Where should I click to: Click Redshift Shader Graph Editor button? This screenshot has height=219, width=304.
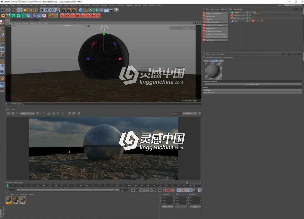click(215, 37)
